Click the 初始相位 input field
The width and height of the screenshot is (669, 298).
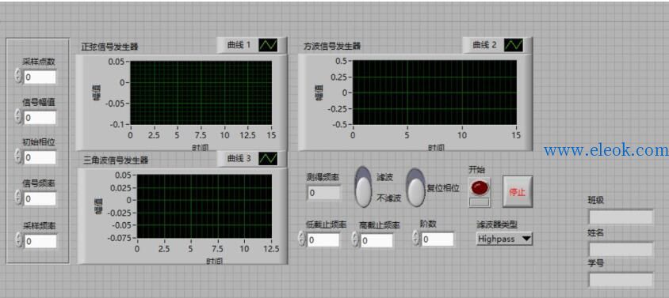[40, 157]
